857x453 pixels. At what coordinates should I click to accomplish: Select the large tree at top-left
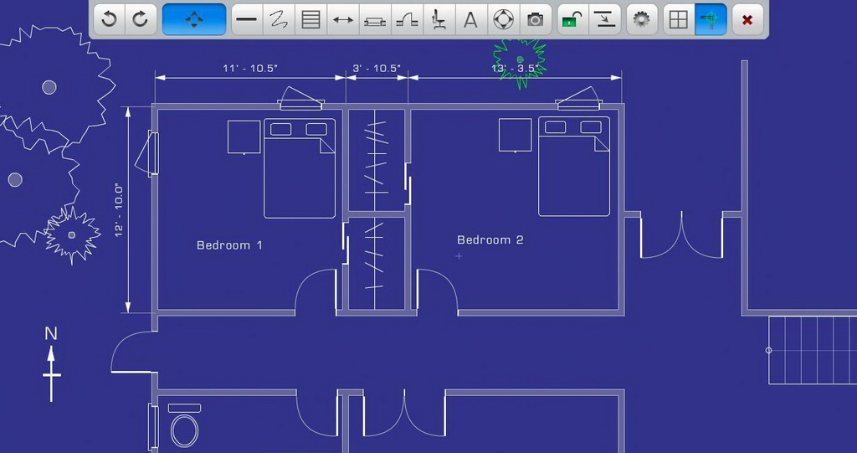[49, 86]
